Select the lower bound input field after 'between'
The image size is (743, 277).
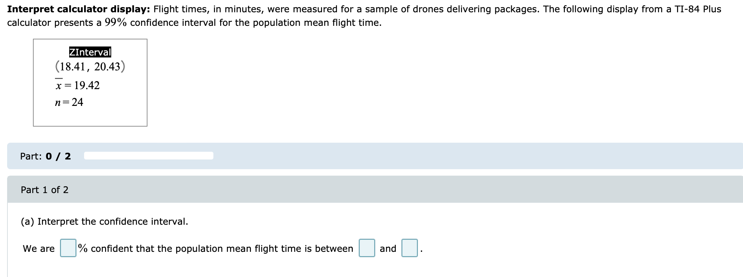[x=367, y=249]
